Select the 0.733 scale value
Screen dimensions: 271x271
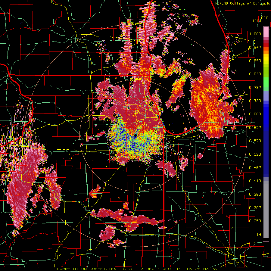(255, 101)
